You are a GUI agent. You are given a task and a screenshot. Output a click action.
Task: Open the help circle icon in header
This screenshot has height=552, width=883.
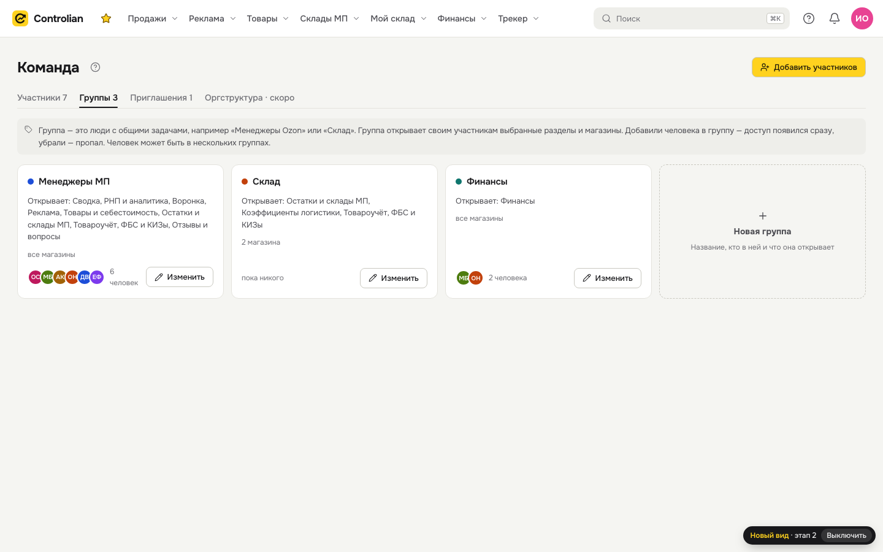click(809, 18)
